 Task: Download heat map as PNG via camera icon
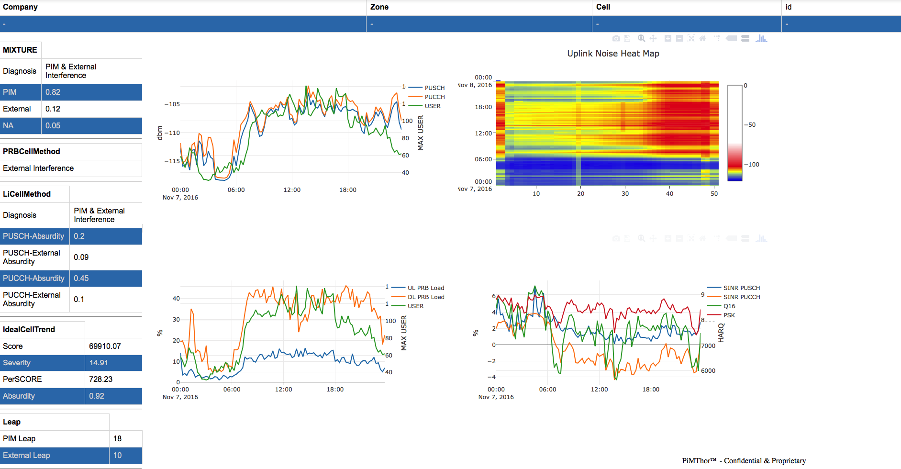point(616,38)
